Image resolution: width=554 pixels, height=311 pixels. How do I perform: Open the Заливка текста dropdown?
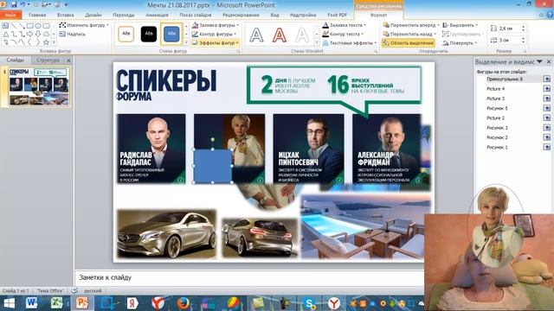(345, 25)
